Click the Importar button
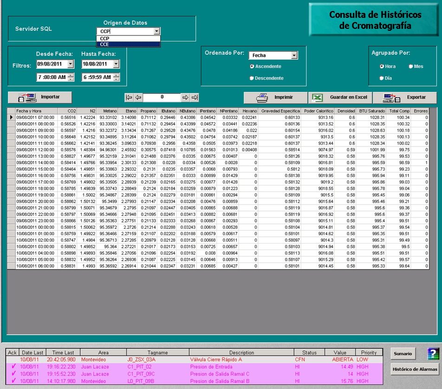 (x=40, y=97)
